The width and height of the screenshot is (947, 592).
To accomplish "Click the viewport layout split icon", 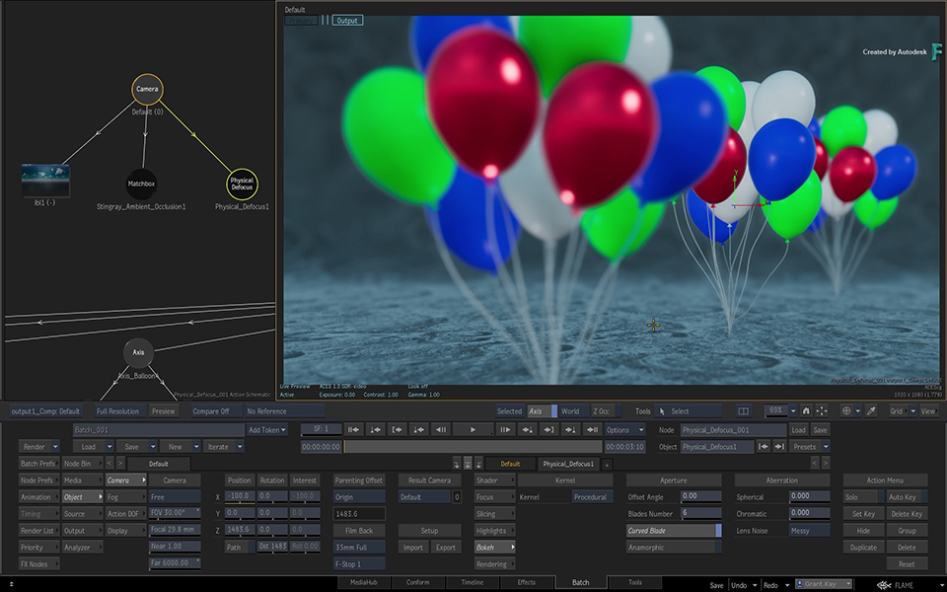I will (744, 410).
